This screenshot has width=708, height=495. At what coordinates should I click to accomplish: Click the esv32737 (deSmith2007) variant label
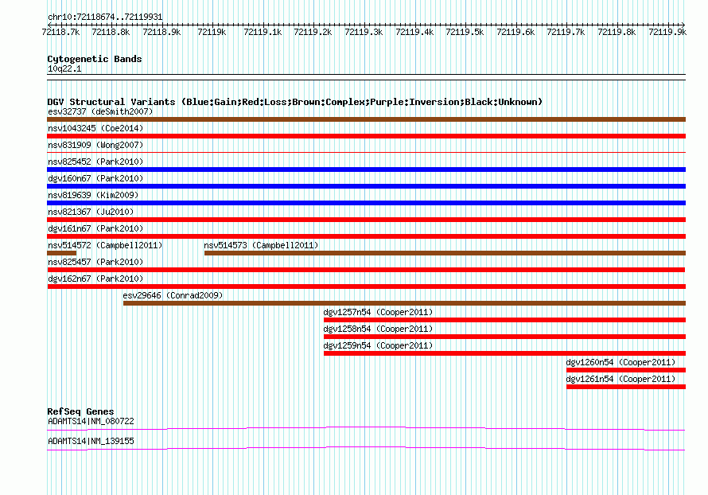point(100,111)
